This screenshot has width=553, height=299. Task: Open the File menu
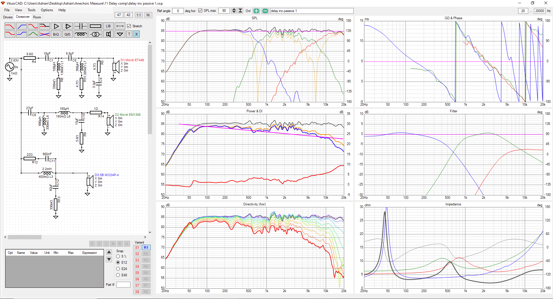(7, 10)
